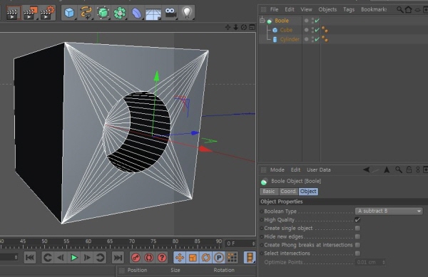Toggle the viewport layout icon
The width and height of the screenshot is (428, 277).
[x=252, y=27]
